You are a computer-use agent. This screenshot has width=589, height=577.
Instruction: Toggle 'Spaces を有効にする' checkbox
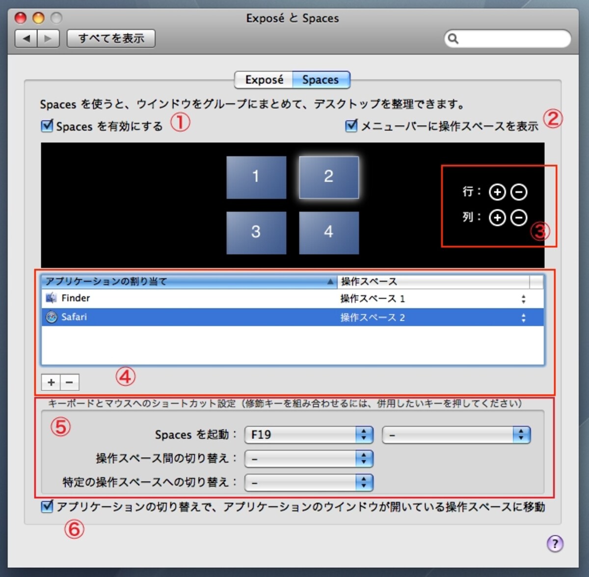coord(47,126)
